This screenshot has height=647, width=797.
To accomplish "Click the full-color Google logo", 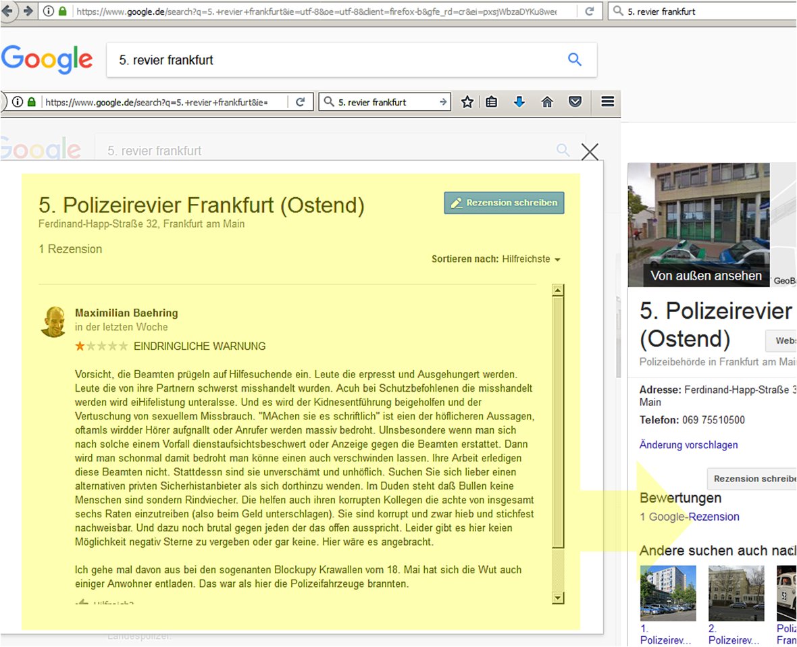I will (47, 59).
